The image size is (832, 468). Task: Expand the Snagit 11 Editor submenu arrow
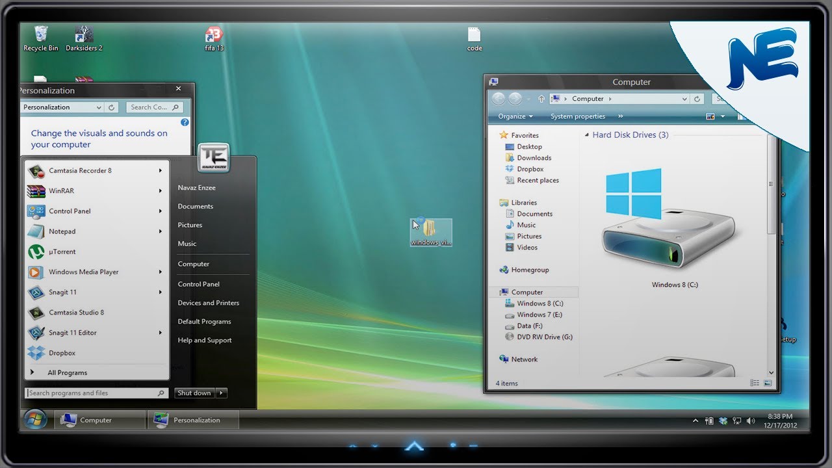click(x=160, y=333)
